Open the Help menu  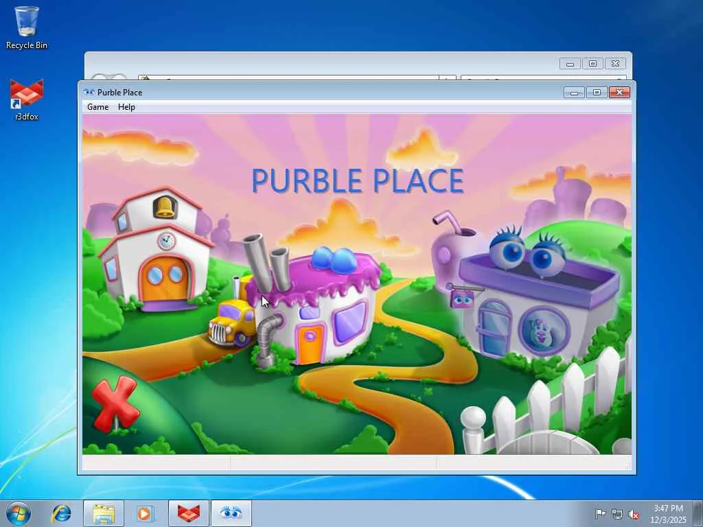[126, 107]
